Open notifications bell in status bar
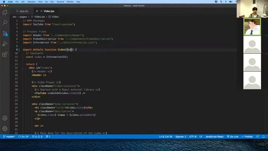 tap(263, 137)
